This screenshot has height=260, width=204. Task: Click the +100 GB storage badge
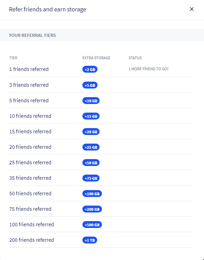click(92, 194)
